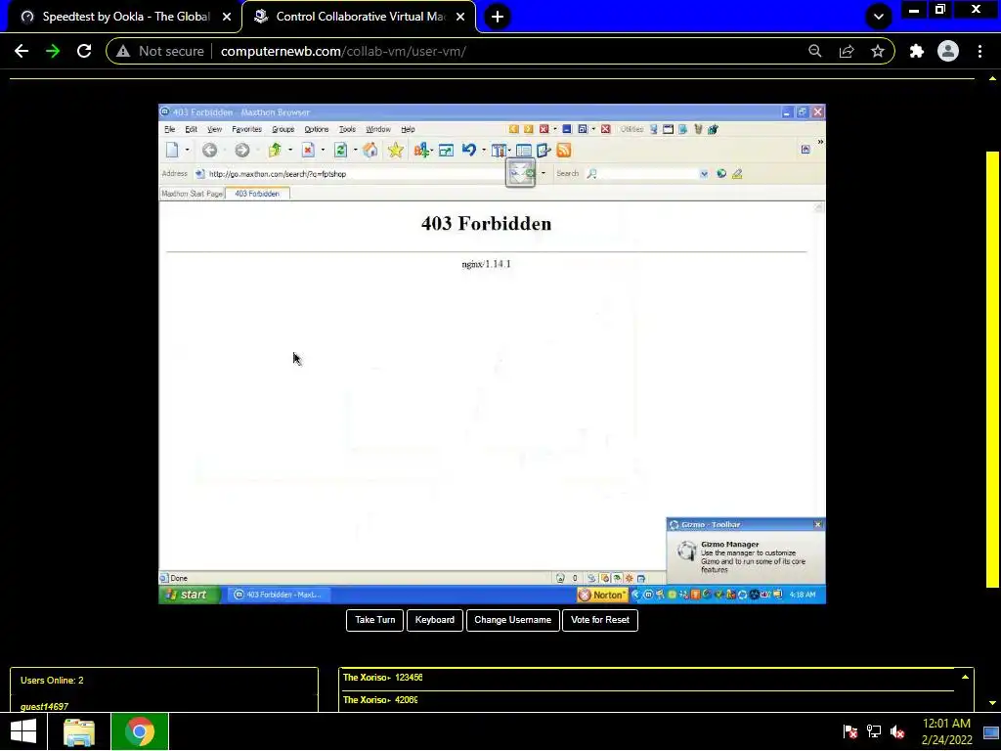The height and width of the screenshot is (751, 1001).
Task: Bookmark page with Chrome star icon
Action: [x=878, y=51]
